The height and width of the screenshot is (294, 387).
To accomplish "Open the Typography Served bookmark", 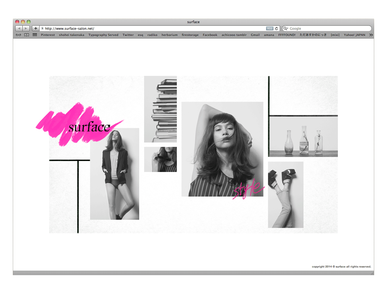I will point(103,35).
